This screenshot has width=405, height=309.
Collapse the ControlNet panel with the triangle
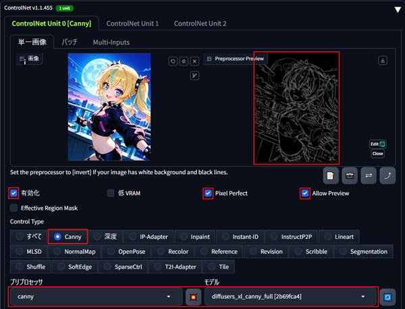[398, 10]
